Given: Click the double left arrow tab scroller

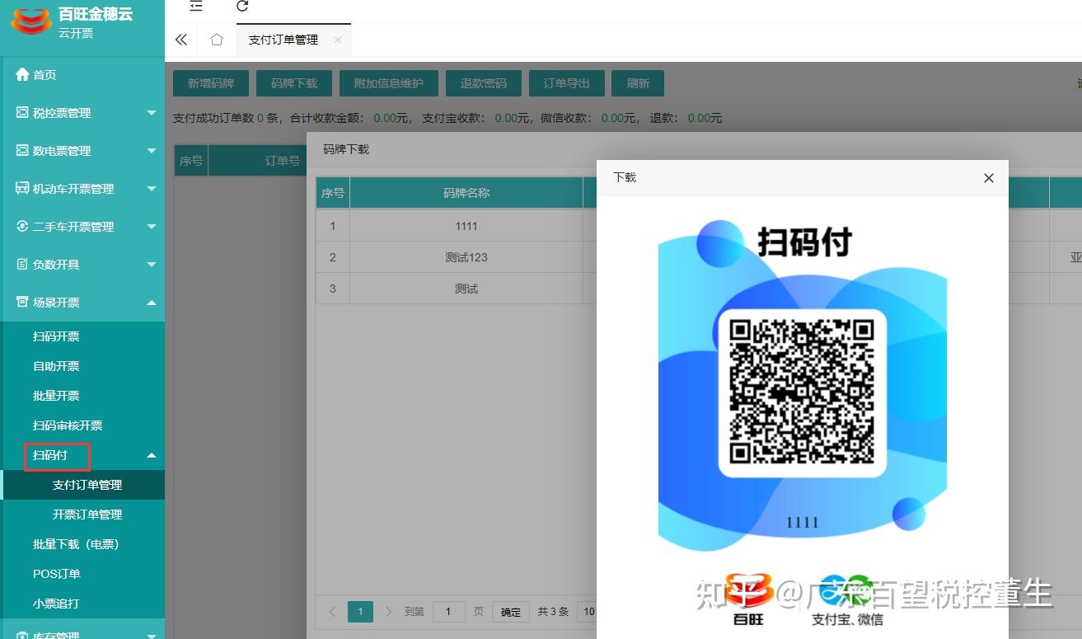Looking at the screenshot, I should tap(181, 40).
